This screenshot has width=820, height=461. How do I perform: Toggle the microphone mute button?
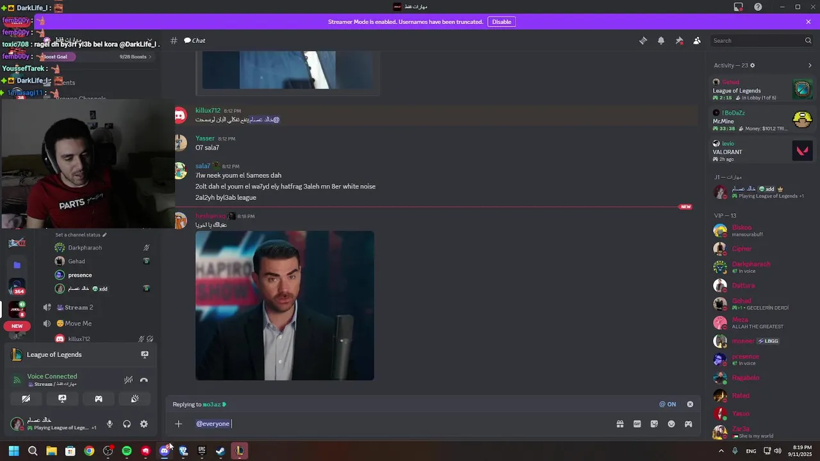click(x=110, y=424)
